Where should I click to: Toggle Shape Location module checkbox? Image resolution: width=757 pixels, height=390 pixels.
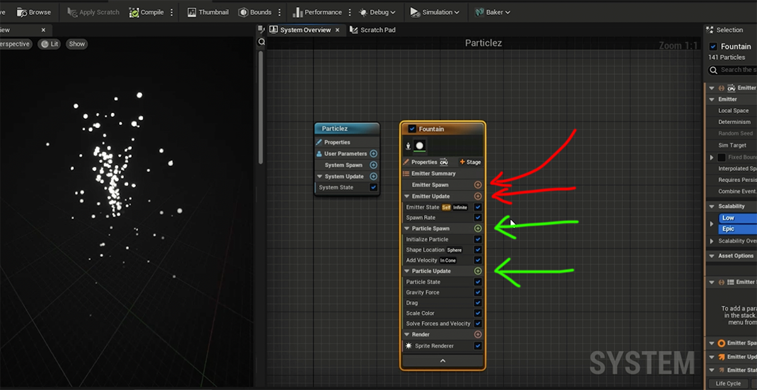pyautogui.click(x=478, y=250)
